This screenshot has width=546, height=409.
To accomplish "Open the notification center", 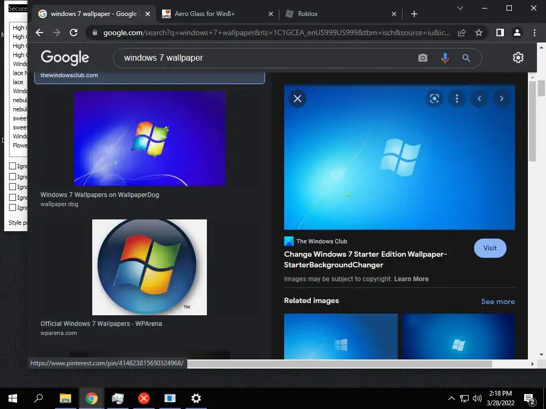I will [x=529, y=399].
